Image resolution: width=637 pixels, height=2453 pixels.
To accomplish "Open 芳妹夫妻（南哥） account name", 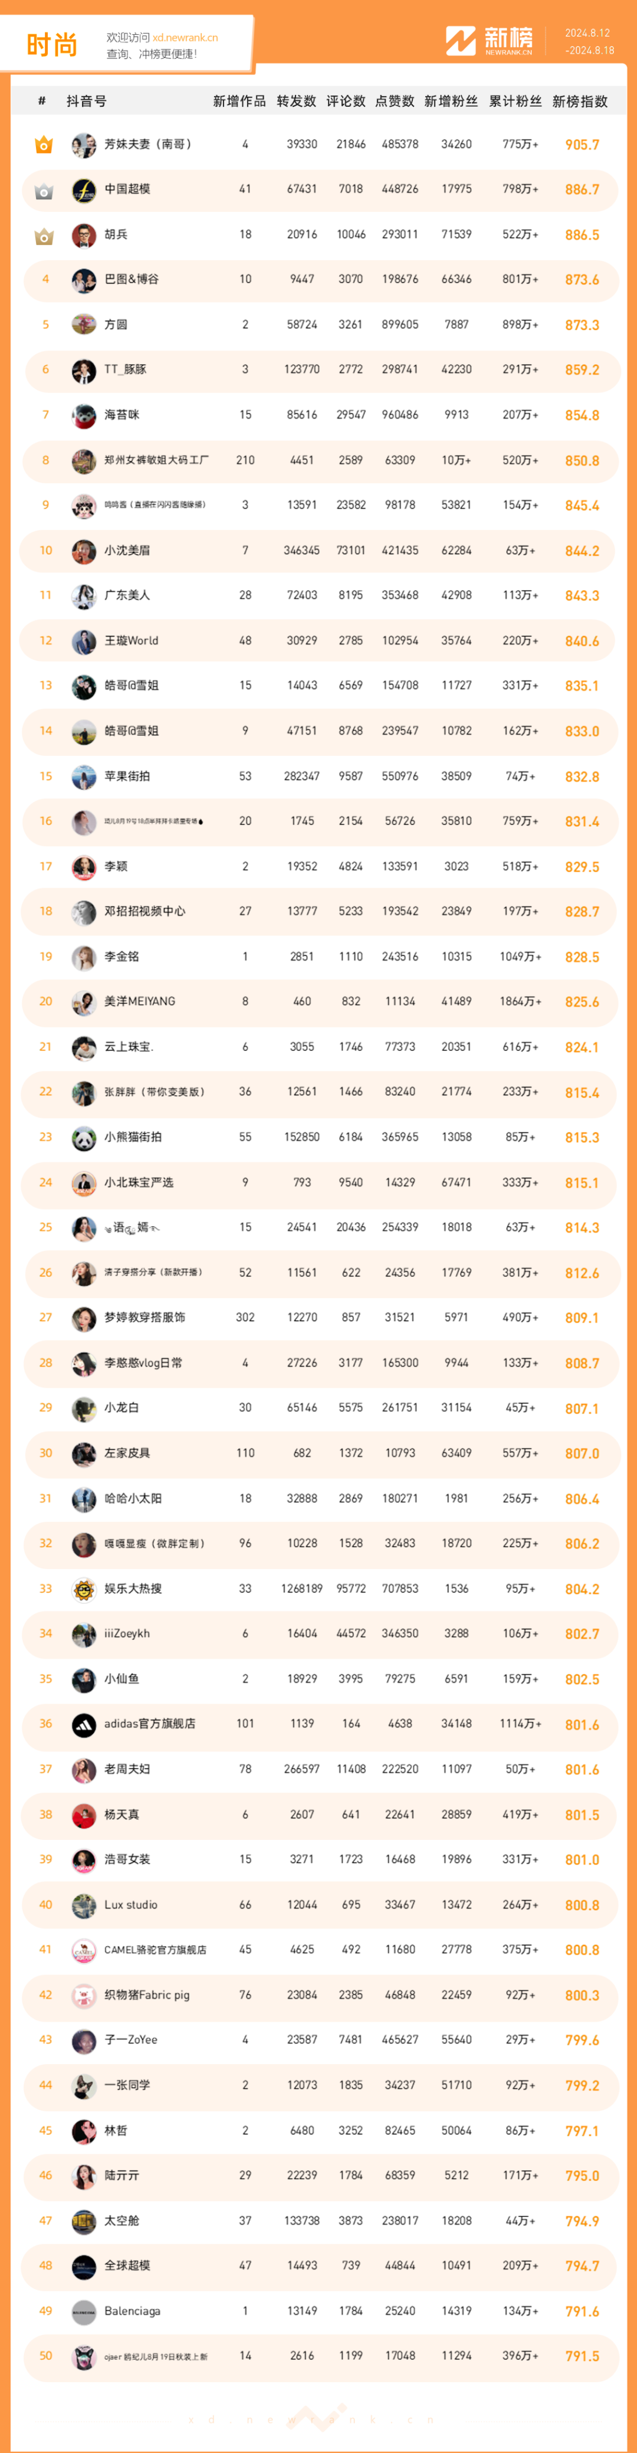I will coord(149,145).
